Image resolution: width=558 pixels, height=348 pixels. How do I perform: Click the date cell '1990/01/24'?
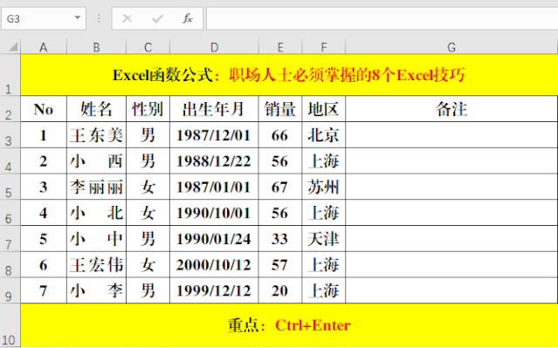tap(214, 239)
